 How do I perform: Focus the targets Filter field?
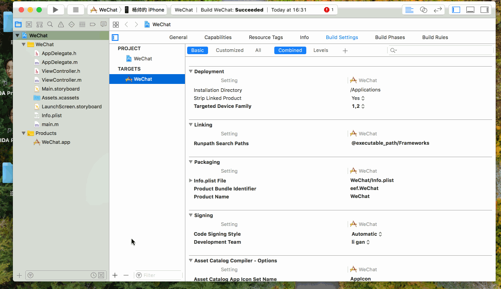pyautogui.click(x=158, y=275)
